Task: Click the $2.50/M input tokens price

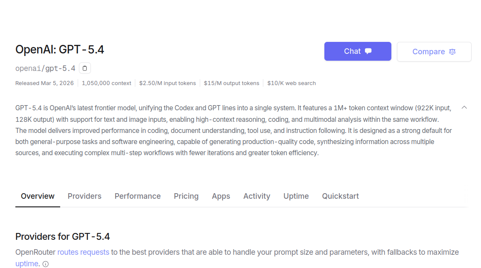Action: pyautogui.click(x=167, y=83)
